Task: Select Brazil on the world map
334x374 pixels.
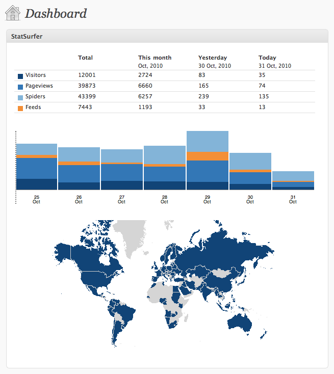Action: pyautogui.click(x=124, y=312)
